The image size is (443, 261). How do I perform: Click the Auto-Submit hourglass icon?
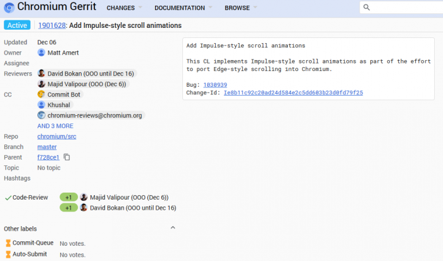(x=8, y=254)
